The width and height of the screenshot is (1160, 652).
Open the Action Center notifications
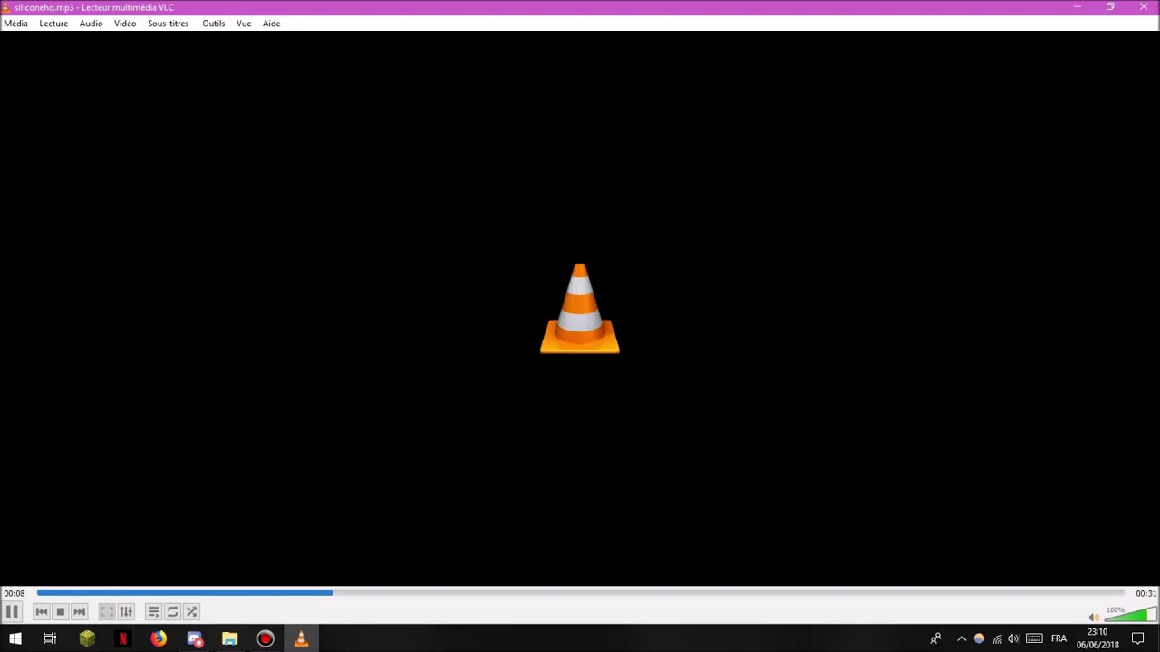(x=1138, y=638)
